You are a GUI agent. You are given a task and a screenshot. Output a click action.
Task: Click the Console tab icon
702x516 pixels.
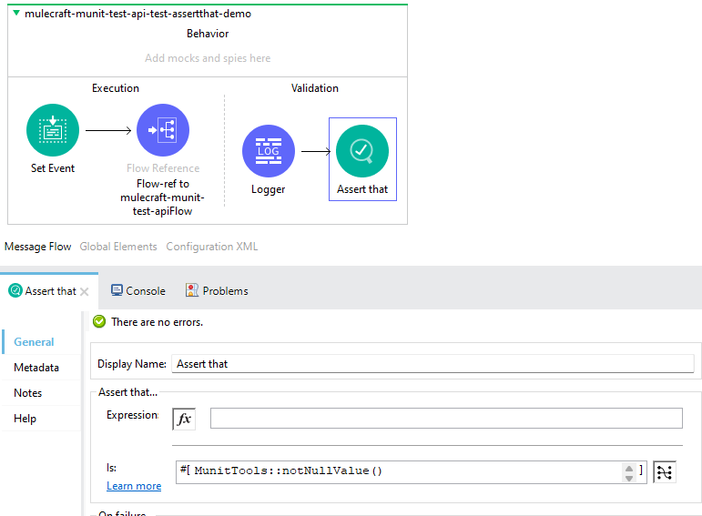point(117,290)
